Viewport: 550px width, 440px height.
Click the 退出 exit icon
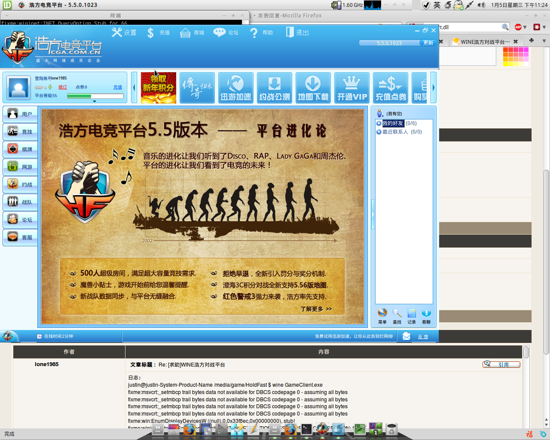297,32
